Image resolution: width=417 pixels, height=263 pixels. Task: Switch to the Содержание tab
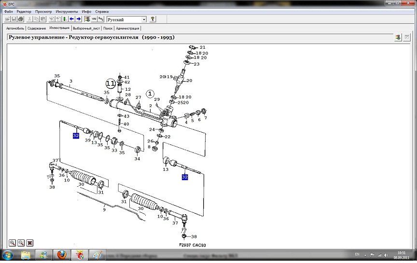37,28
